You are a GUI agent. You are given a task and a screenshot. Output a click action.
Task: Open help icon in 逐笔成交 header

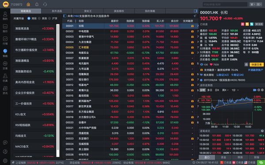[262, 131]
